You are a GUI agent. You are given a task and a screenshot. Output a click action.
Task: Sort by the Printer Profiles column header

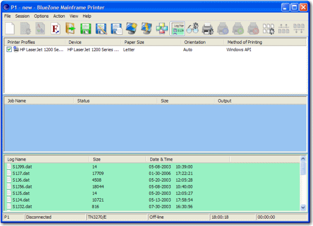tap(35, 42)
